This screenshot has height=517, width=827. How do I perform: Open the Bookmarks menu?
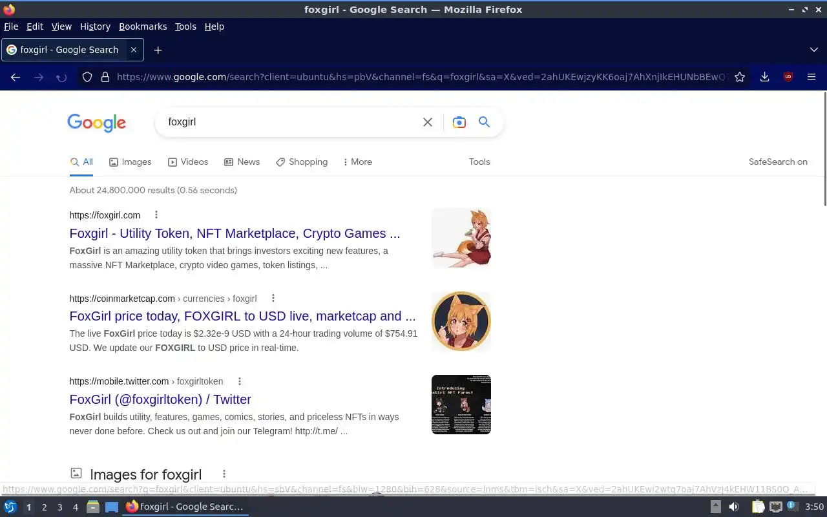tap(143, 26)
